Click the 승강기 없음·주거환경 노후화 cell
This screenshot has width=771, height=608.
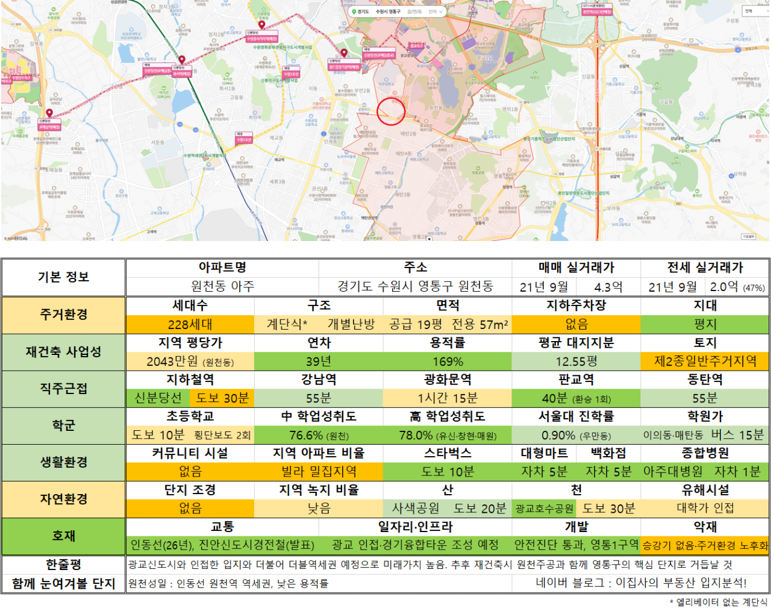coord(705,545)
